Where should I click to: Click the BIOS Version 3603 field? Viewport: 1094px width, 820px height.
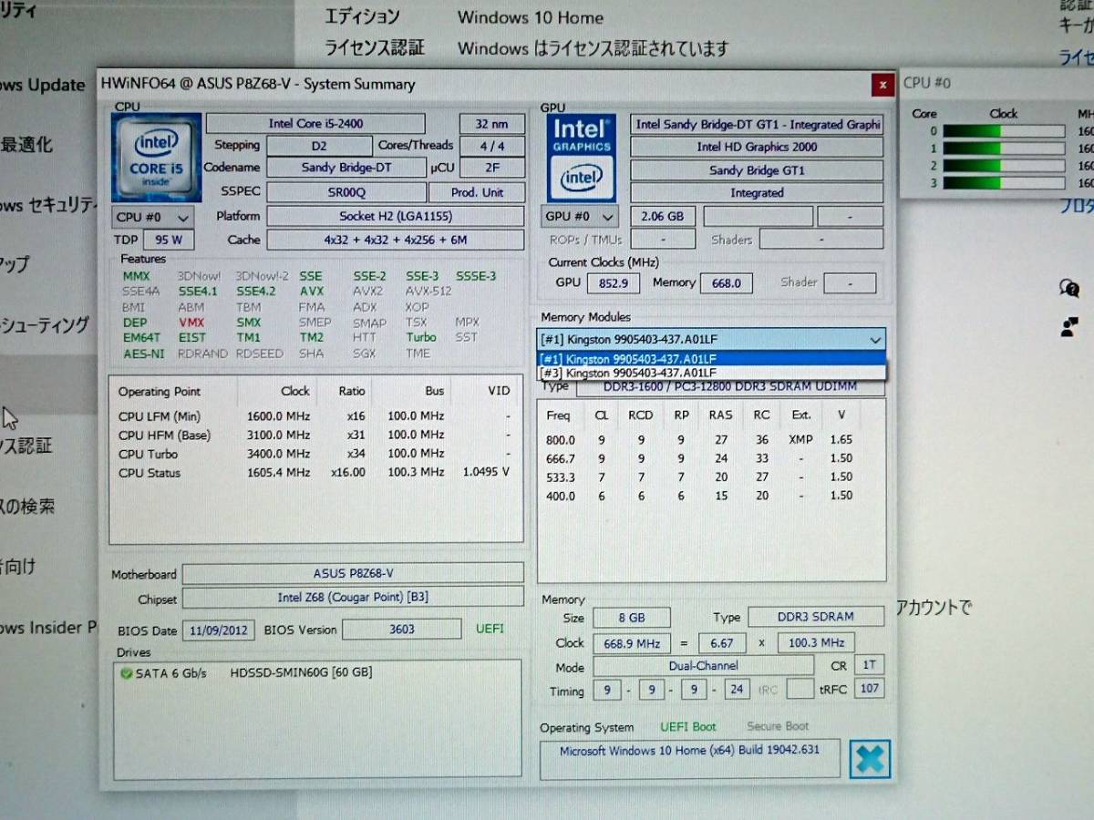tap(402, 630)
